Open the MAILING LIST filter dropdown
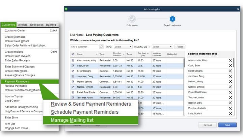Screen dimensions: 243x139 tap(162, 47)
